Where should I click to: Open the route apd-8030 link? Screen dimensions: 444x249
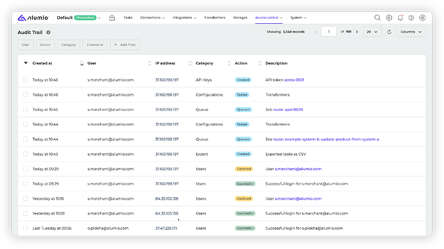[288, 110]
